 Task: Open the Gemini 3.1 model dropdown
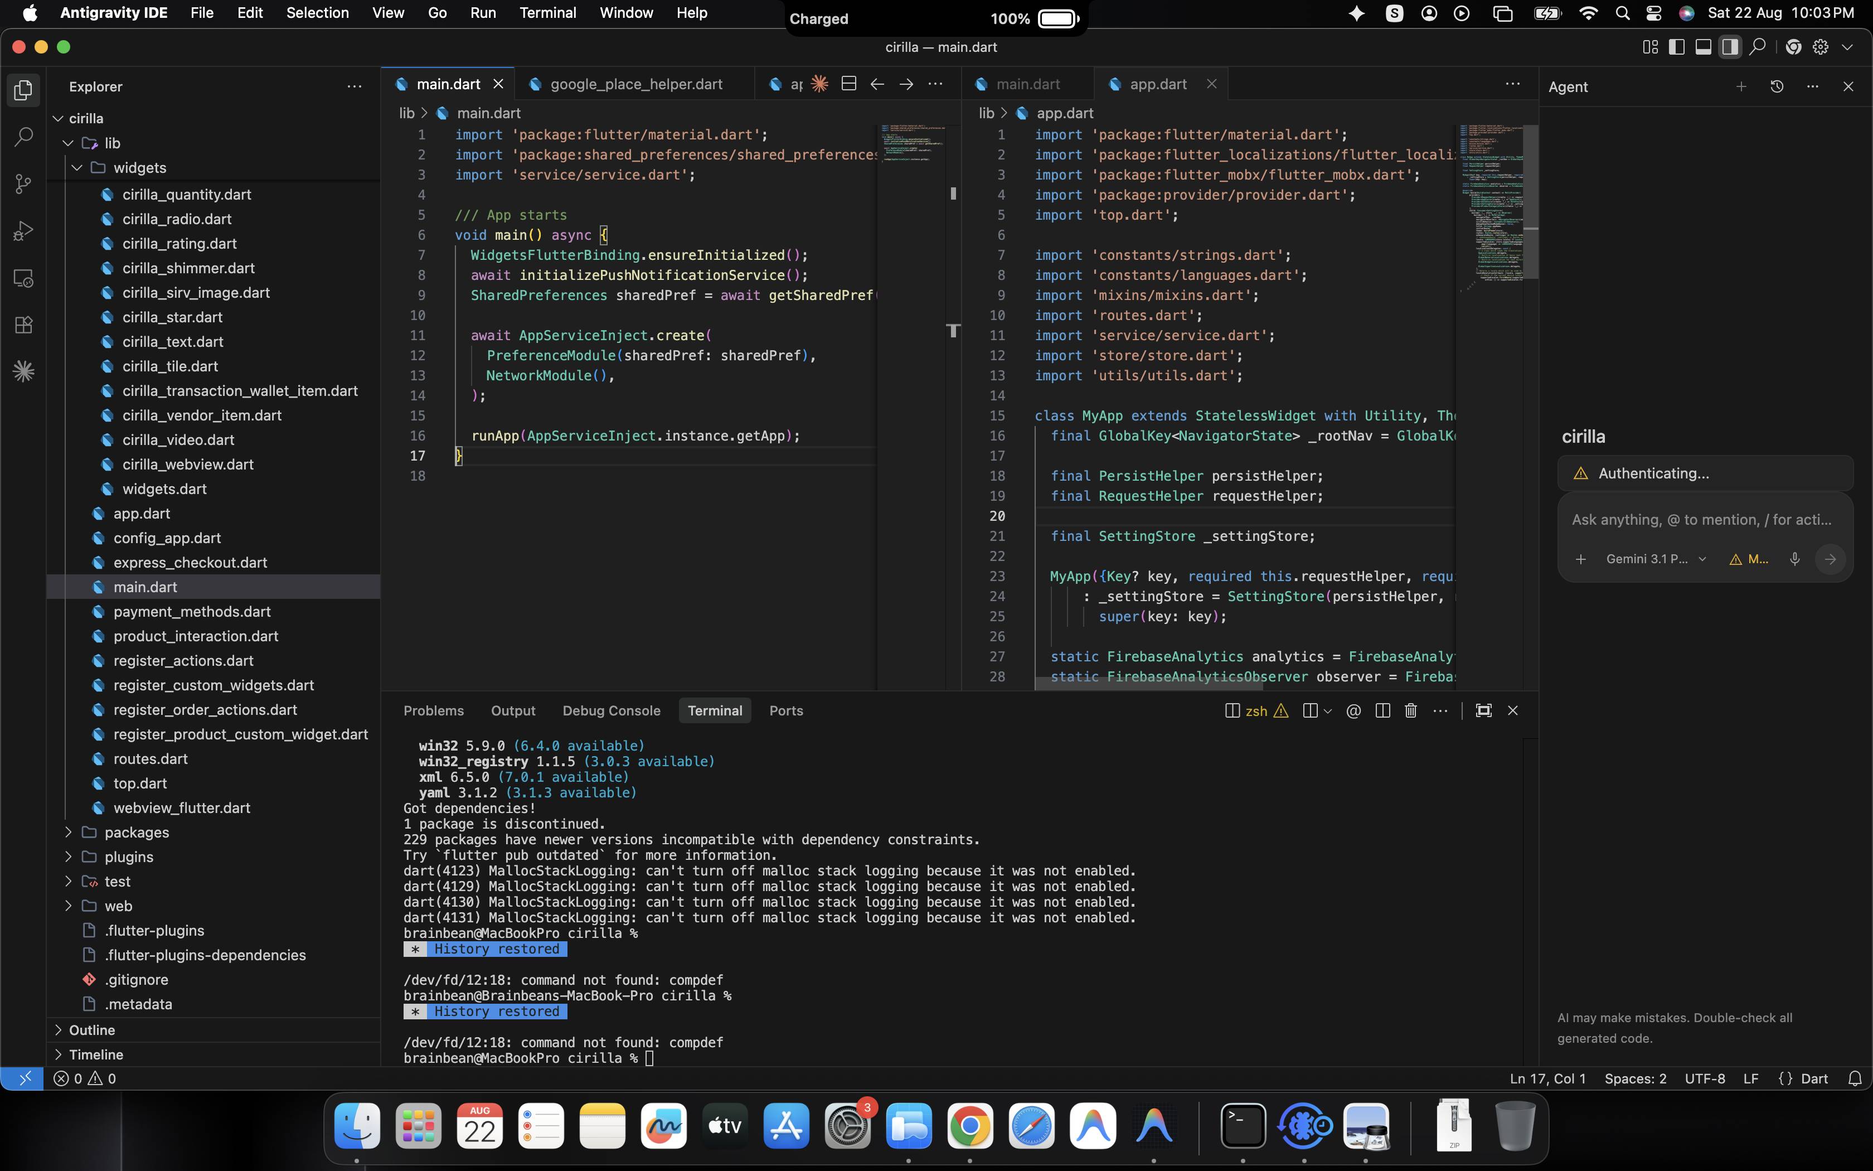point(1656,559)
